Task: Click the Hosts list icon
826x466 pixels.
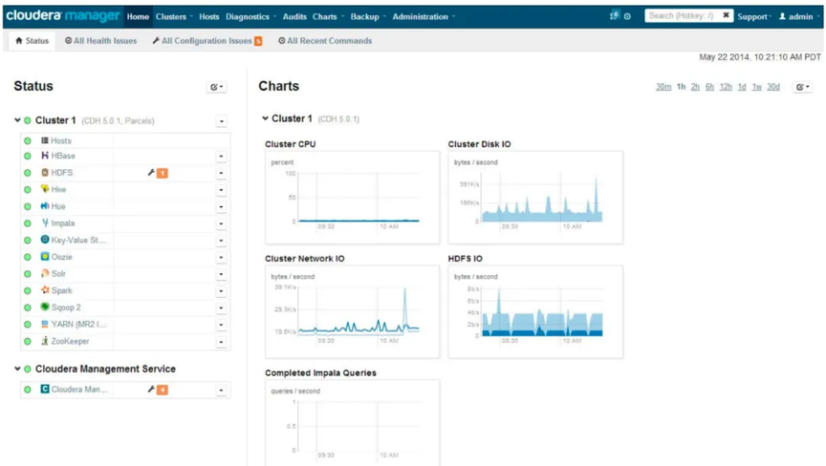Action: [x=45, y=140]
